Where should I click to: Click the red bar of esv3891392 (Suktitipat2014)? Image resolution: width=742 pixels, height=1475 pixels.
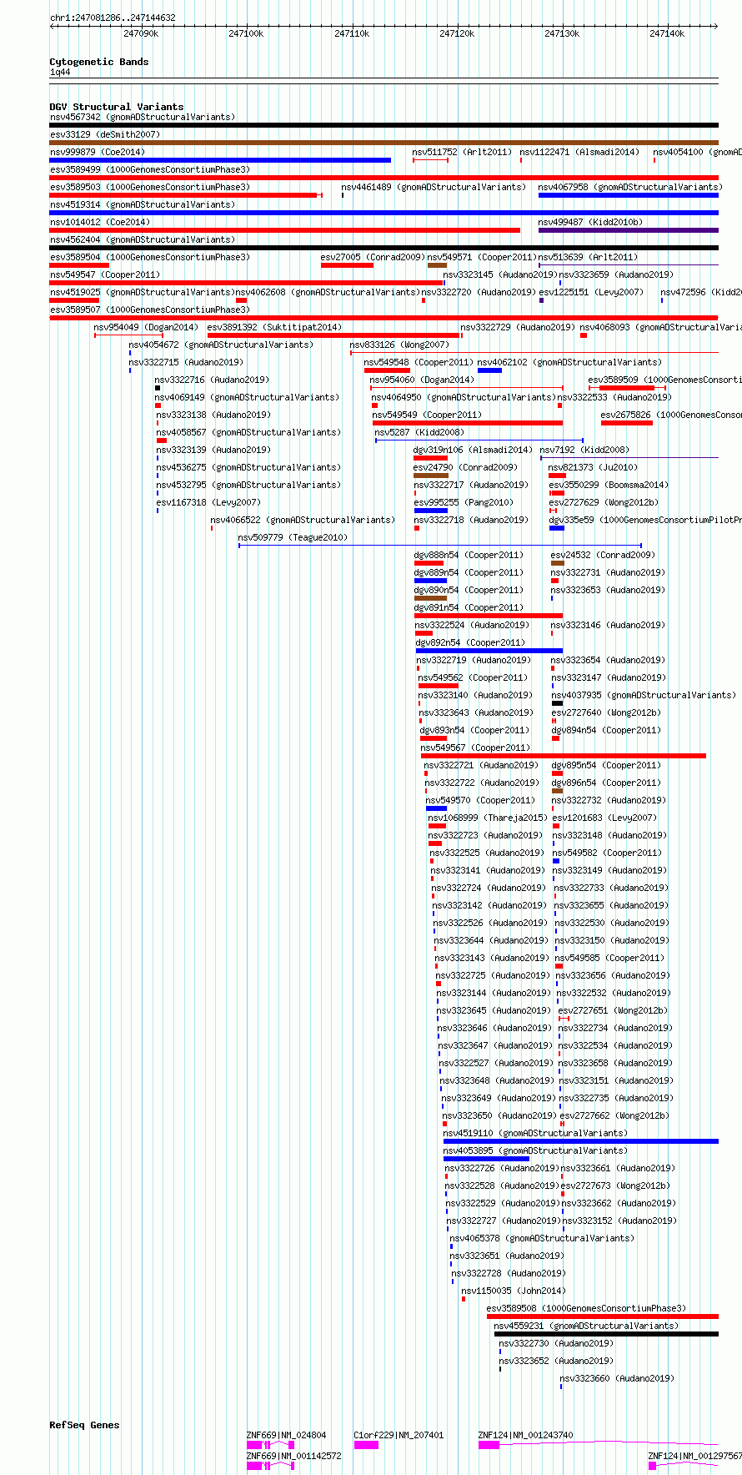[333, 335]
